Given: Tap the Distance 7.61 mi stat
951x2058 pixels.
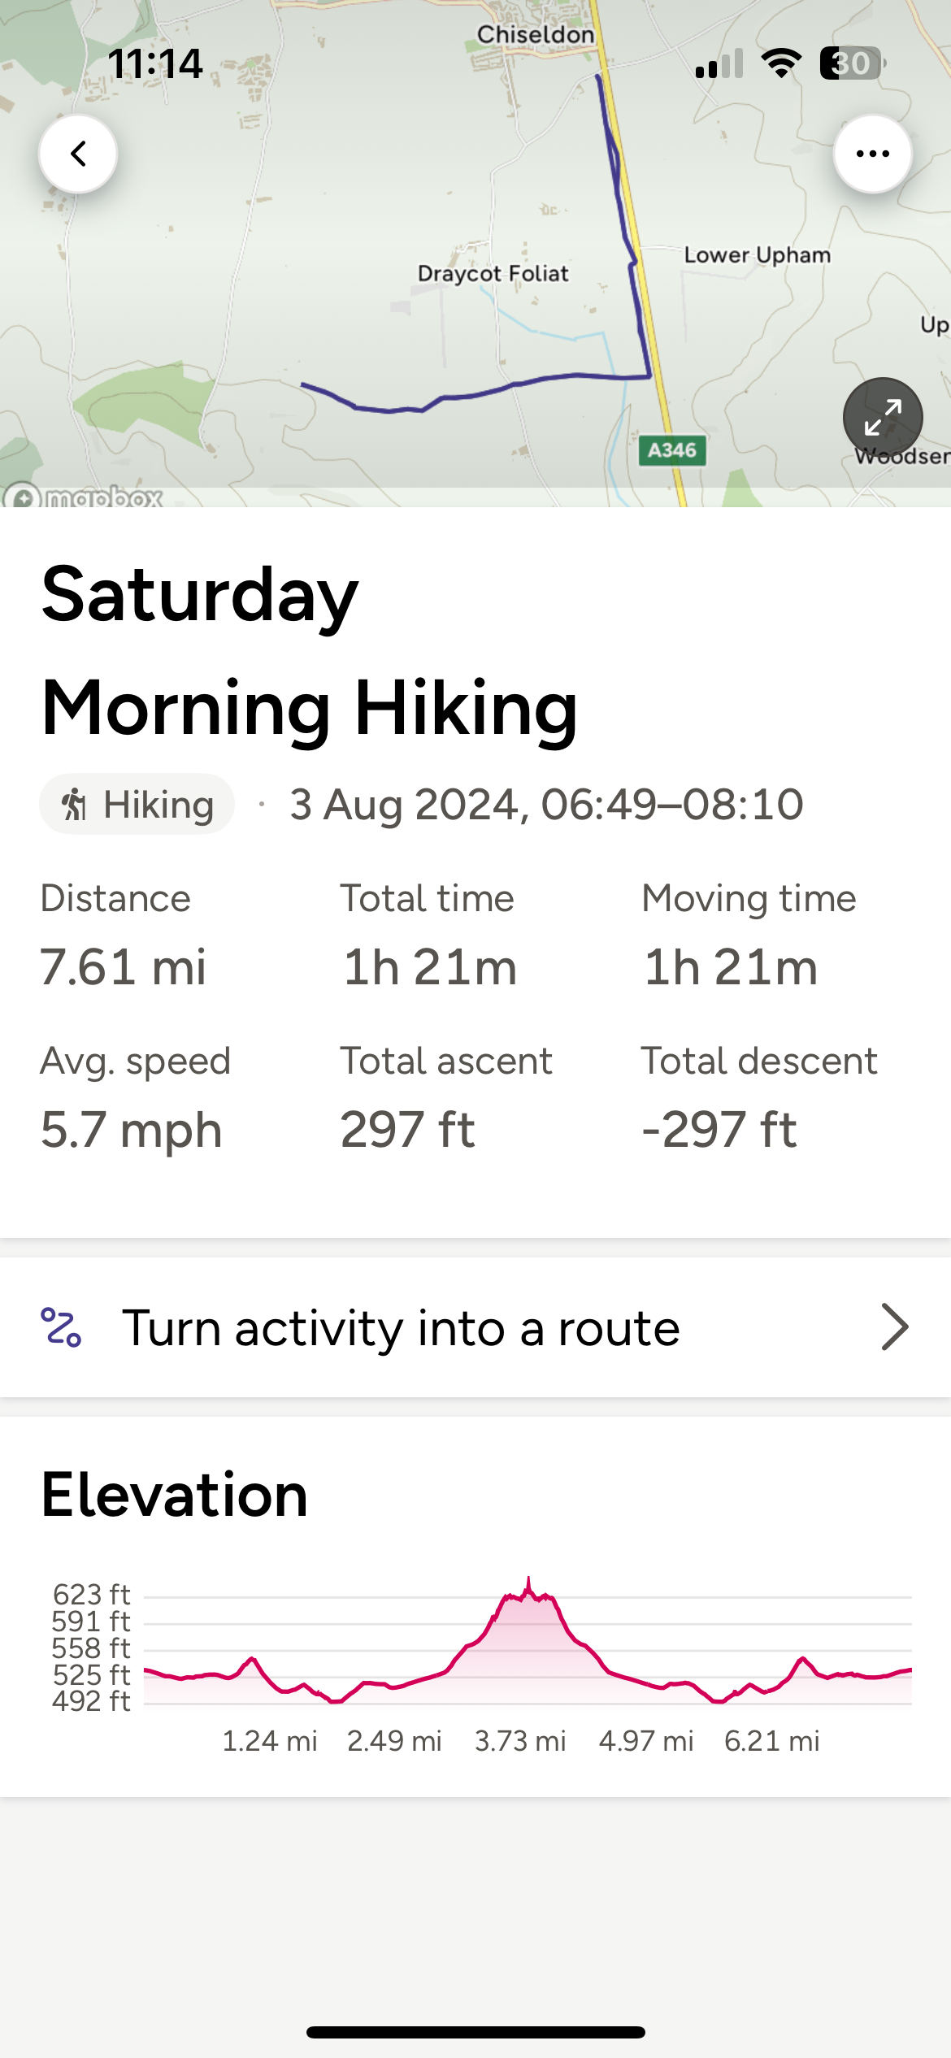Looking at the screenshot, I should click(x=124, y=936).
